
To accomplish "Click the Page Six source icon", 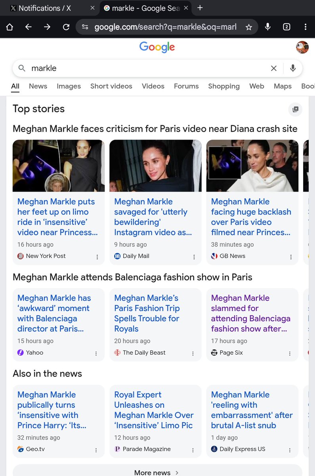I will [x=214, y=353].
